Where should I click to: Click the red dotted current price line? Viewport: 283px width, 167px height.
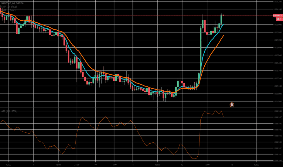[x=137, y=15]
